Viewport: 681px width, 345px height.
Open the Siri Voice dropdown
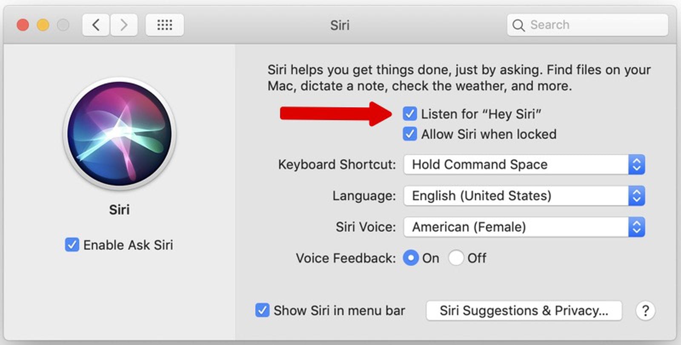(636, 227)
